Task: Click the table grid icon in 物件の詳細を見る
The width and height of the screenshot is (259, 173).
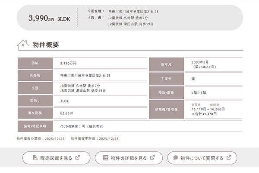Action: pos(105,158)
